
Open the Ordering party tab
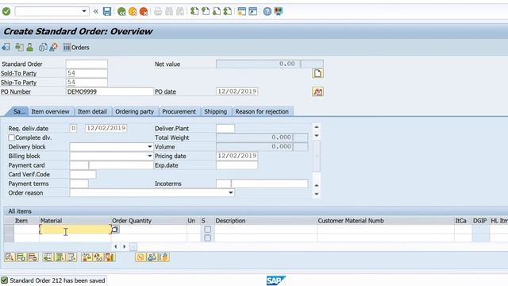click(134, 111)
